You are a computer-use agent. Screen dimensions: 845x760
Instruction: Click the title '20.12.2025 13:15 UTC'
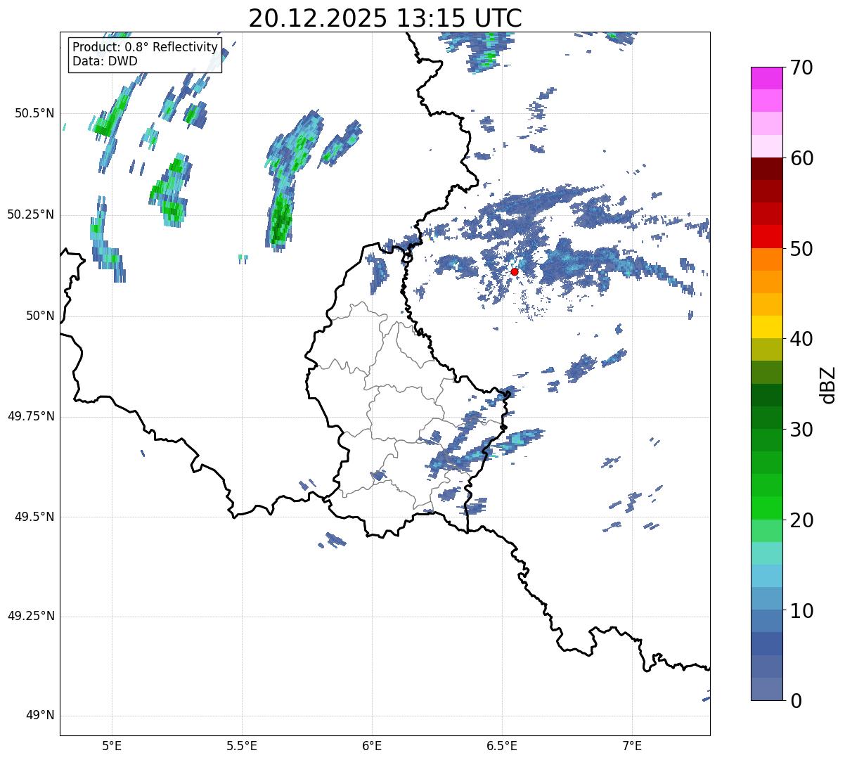pyautogui.click(x=385, y=18)
